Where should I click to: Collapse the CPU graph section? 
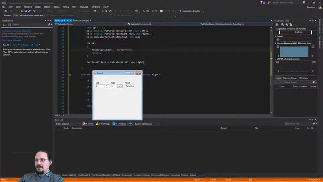click(x=276, y=59)
